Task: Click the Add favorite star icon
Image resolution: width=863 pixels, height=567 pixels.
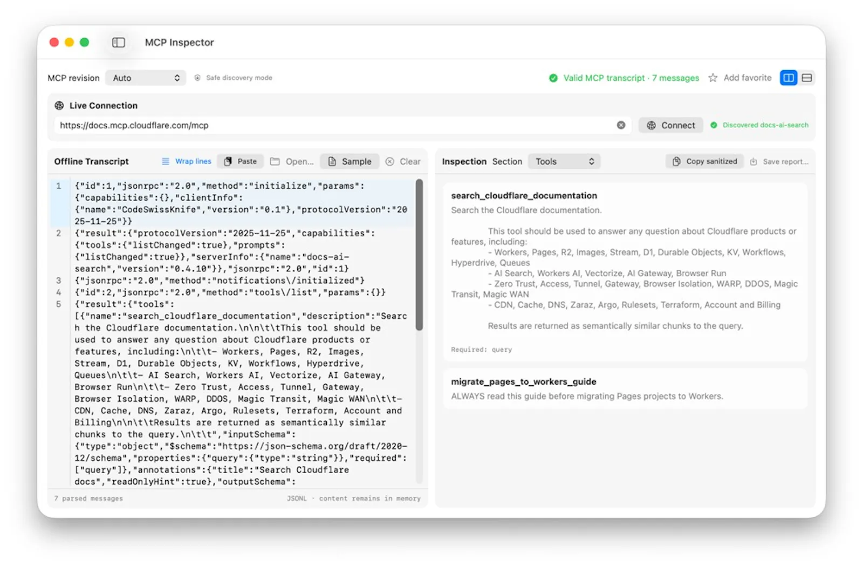Action: (x=713, y=78)
